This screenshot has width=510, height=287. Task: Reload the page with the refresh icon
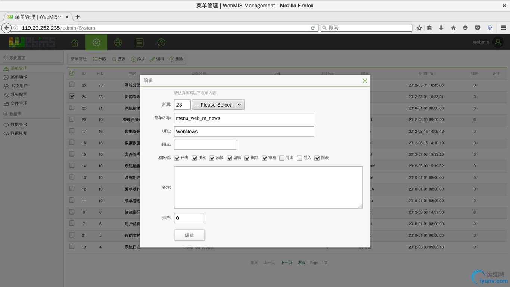coord(313,28)
